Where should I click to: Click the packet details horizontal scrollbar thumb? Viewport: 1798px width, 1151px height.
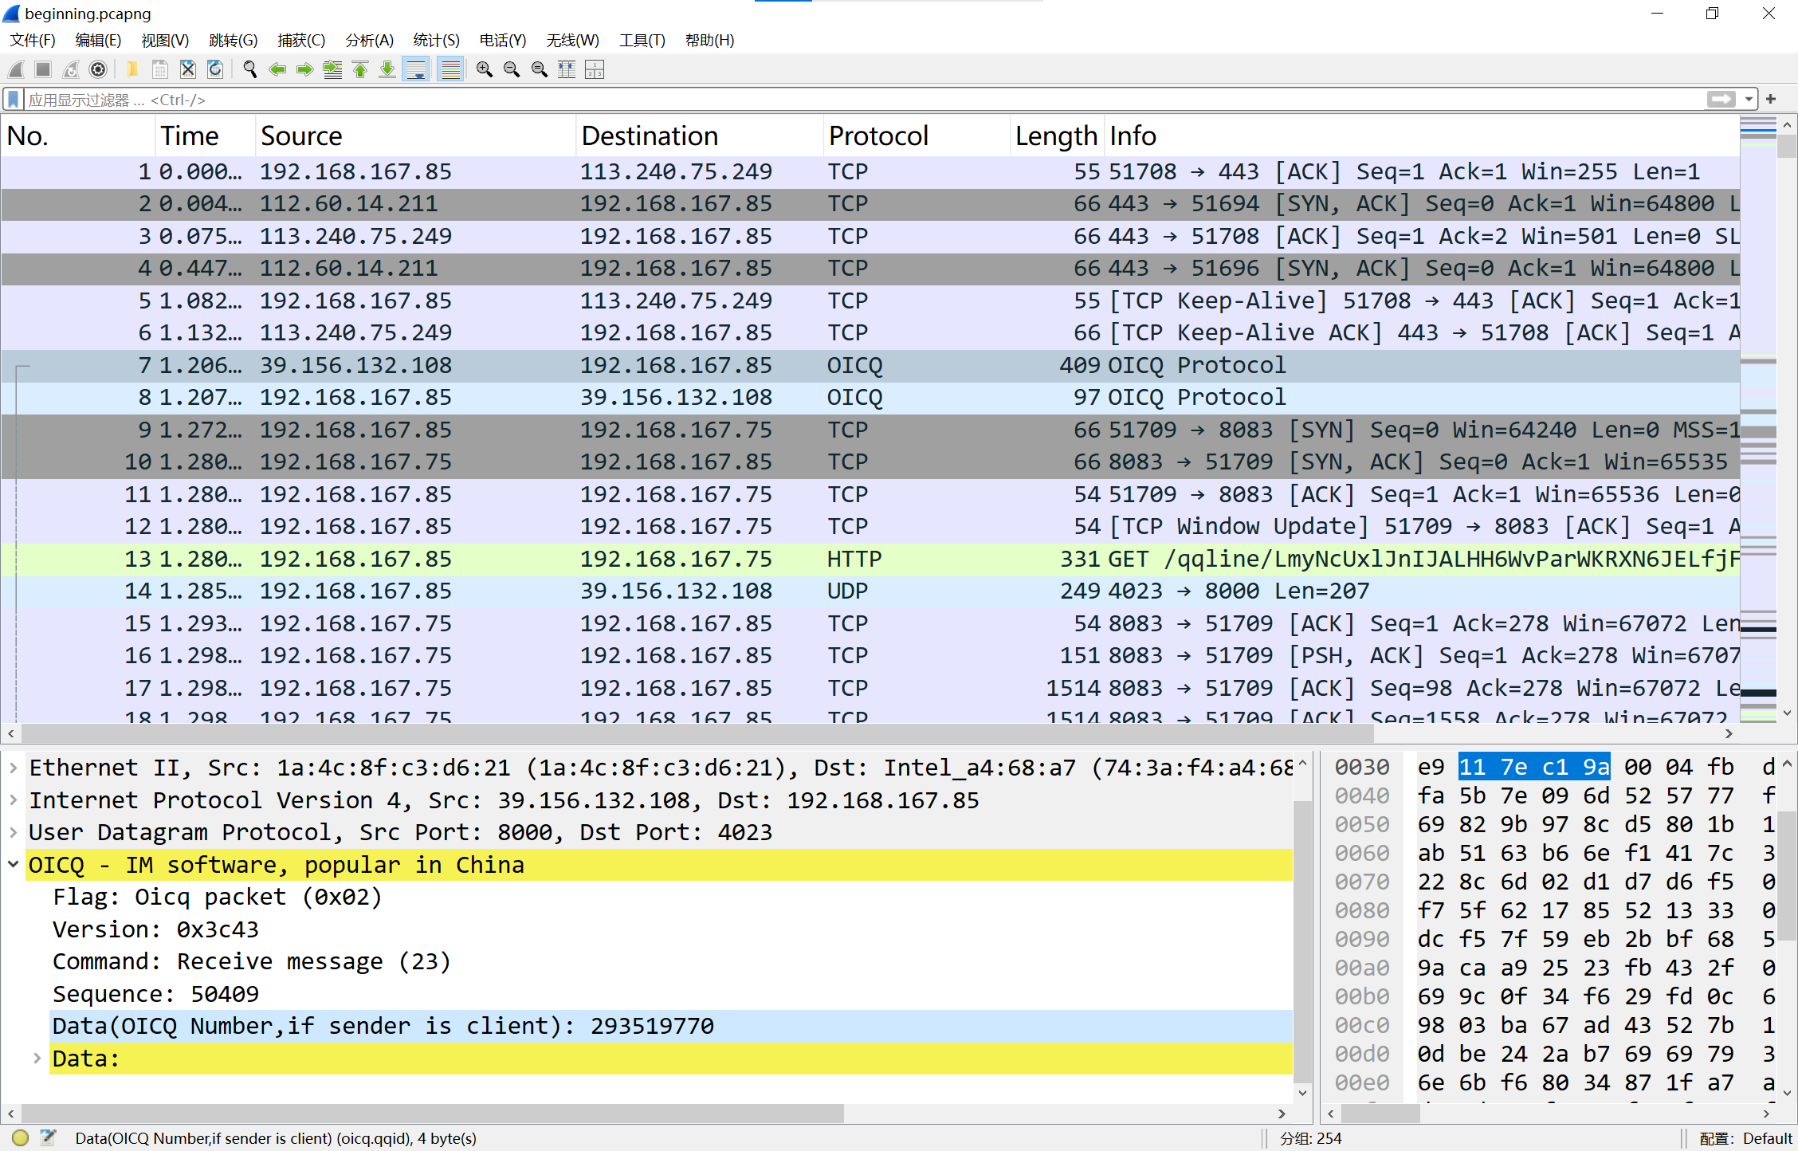click(433, 1114)
